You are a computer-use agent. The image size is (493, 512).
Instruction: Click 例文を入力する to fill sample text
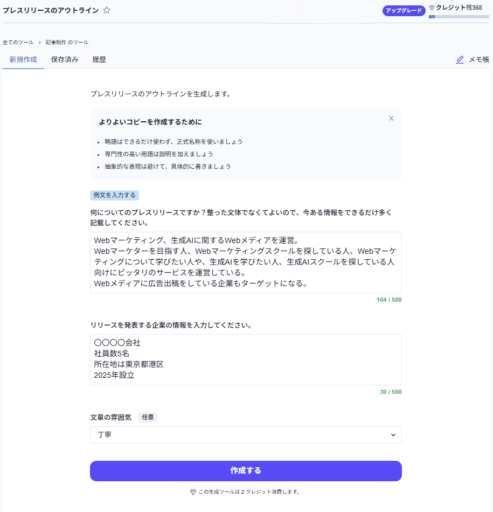pyautogui.click(x=115, y=195)
